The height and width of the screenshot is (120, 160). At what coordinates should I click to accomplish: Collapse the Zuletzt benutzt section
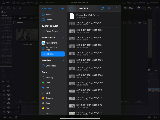point(63,26)
